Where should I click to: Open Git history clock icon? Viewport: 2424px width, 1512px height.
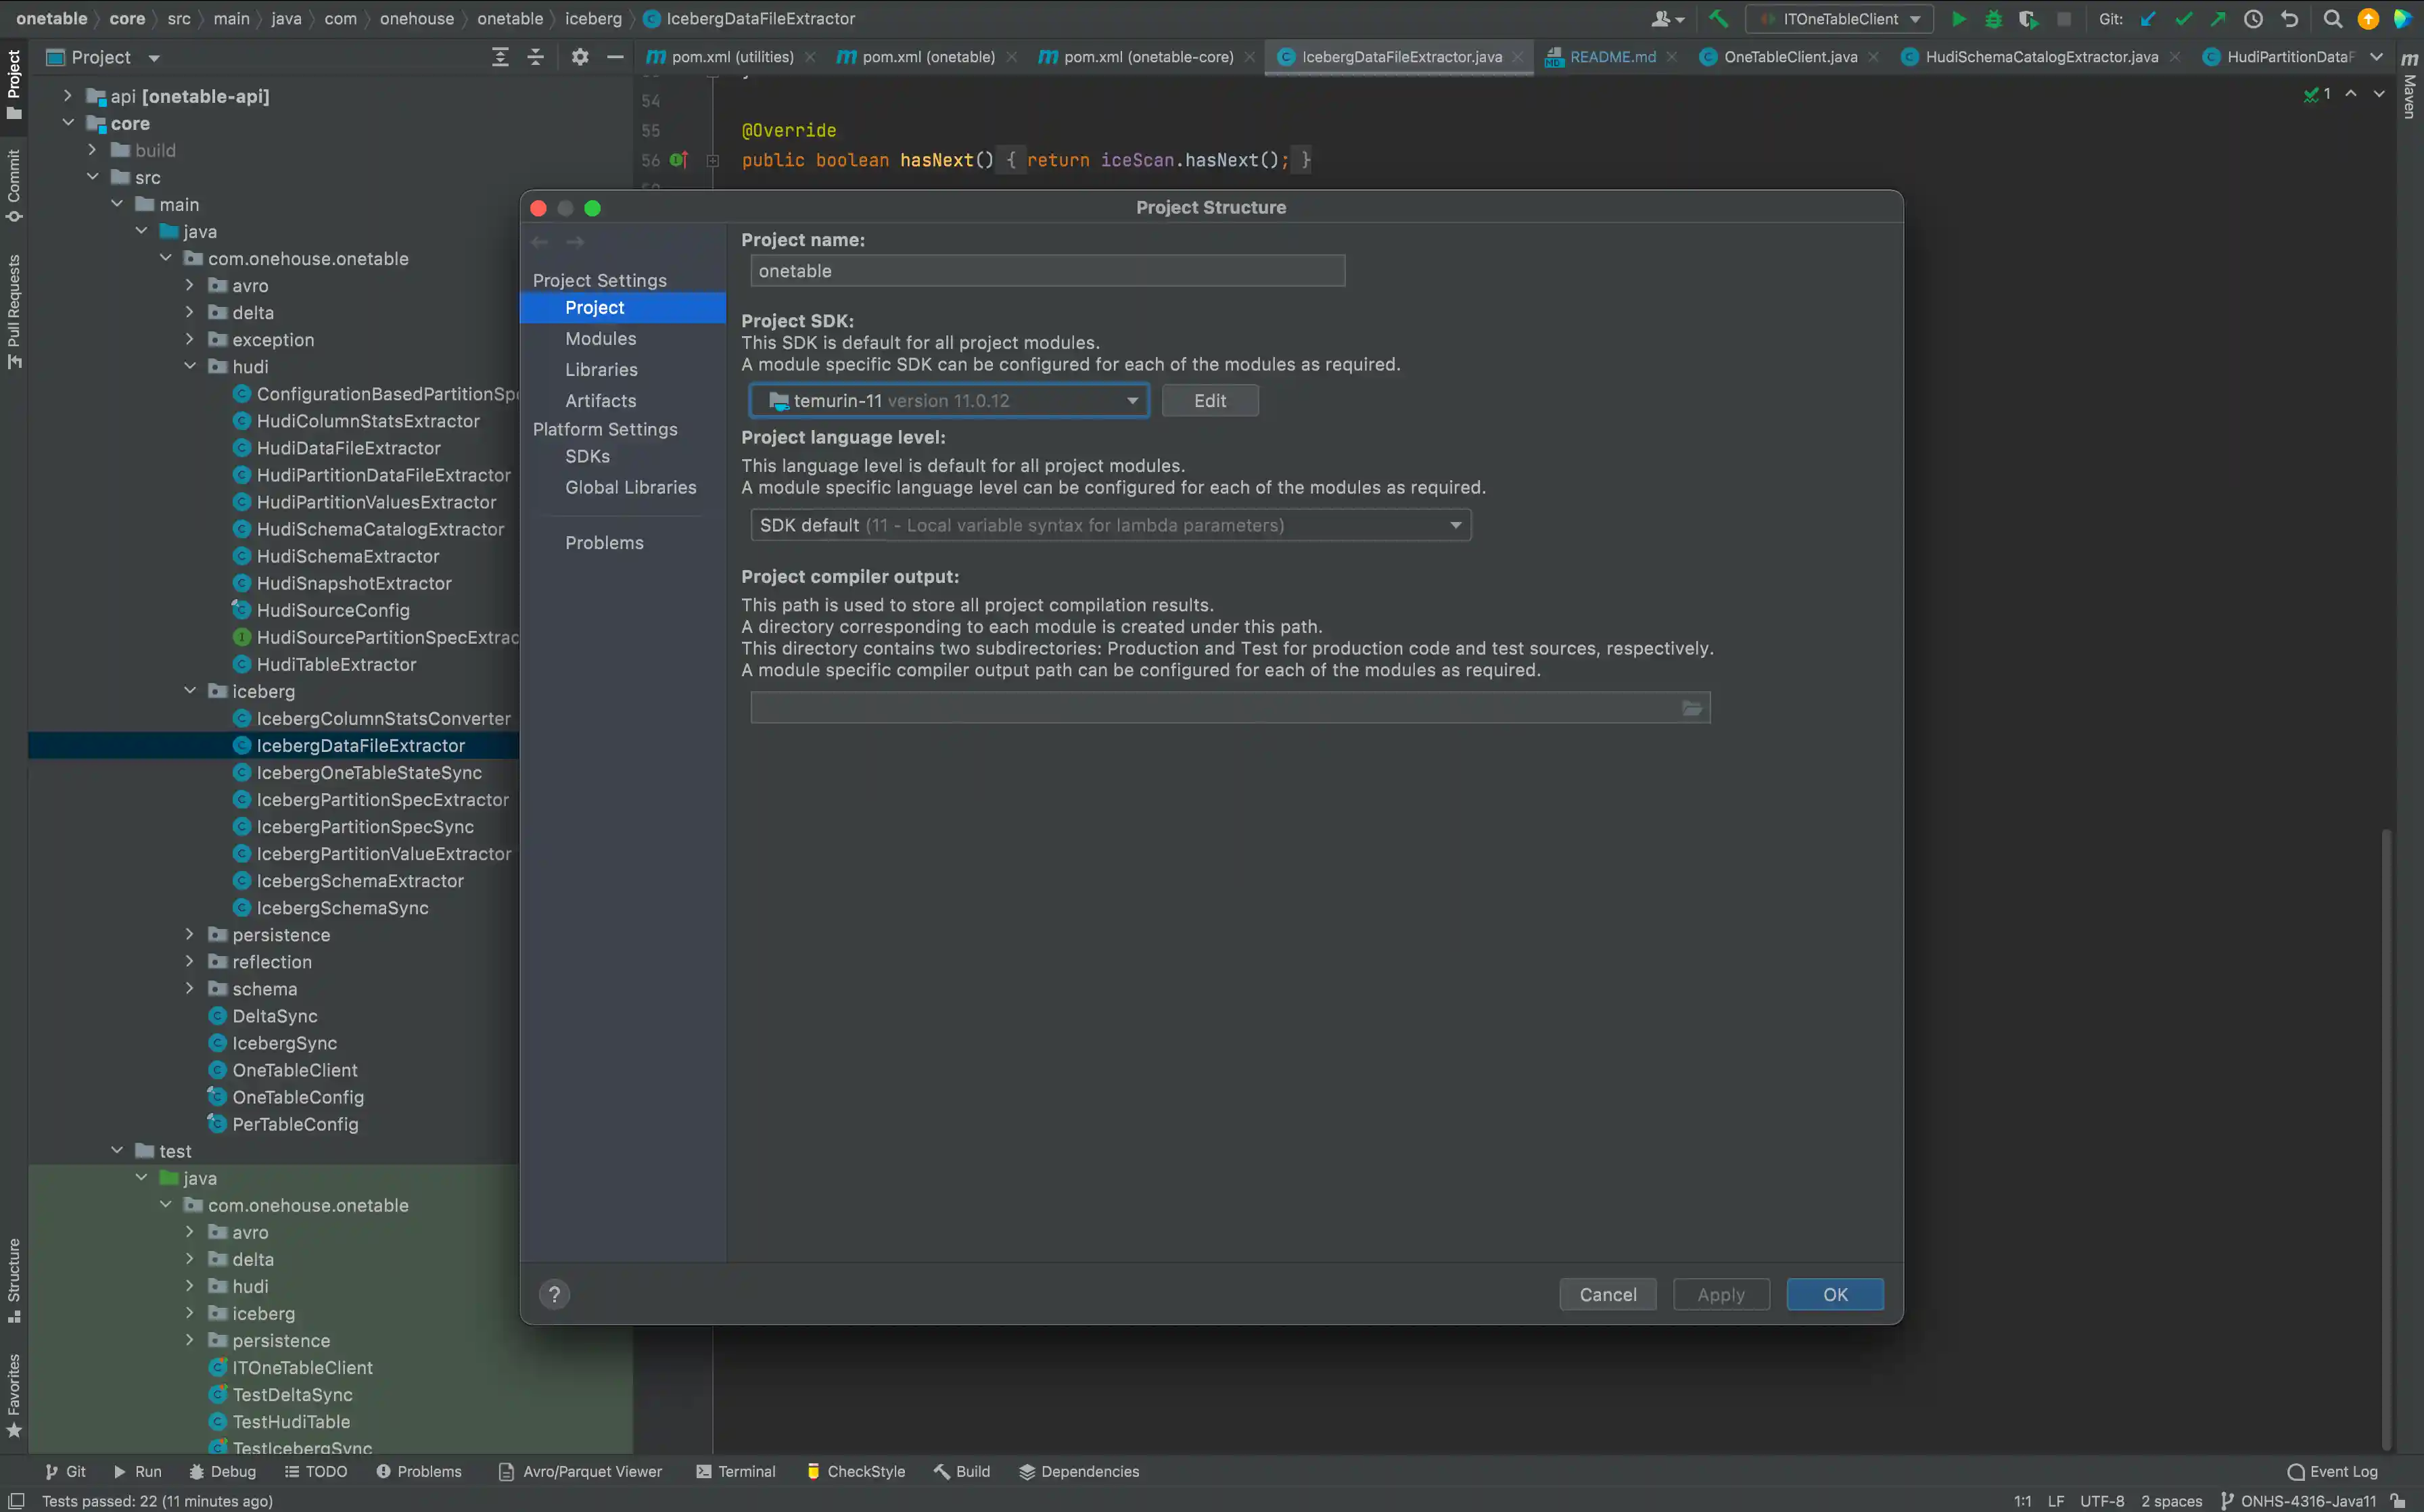[2253, 19]
